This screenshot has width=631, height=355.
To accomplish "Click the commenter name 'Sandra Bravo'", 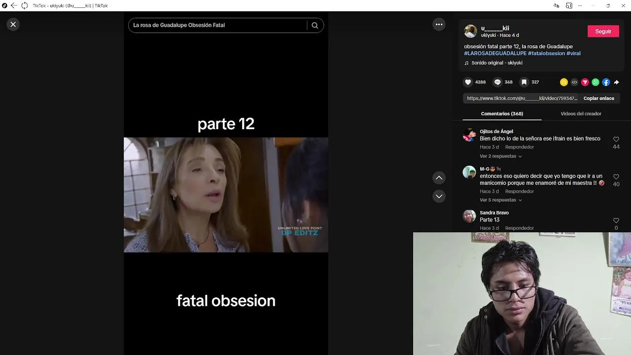I will (x=494, y=213).
